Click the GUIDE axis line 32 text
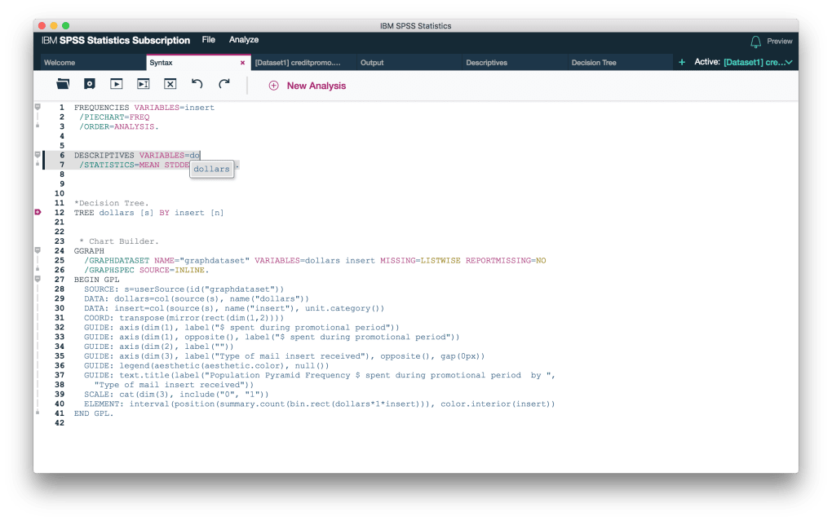The width and height of the screenshot is (832, 521). tap(241, 327)
